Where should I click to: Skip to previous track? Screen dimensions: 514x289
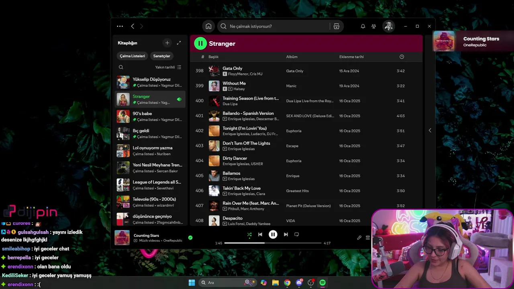[x=260, y=234]
